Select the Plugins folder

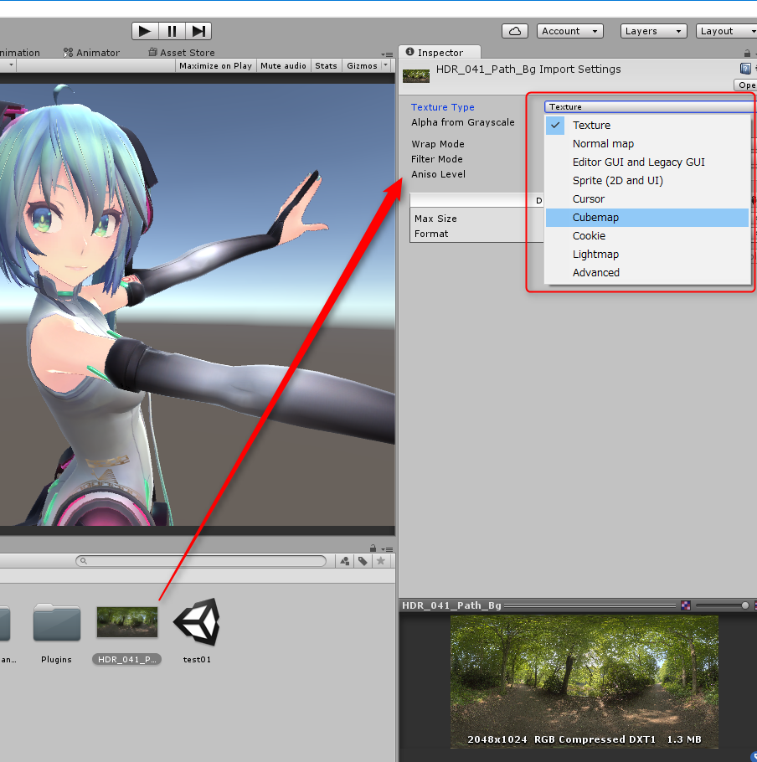56,634
